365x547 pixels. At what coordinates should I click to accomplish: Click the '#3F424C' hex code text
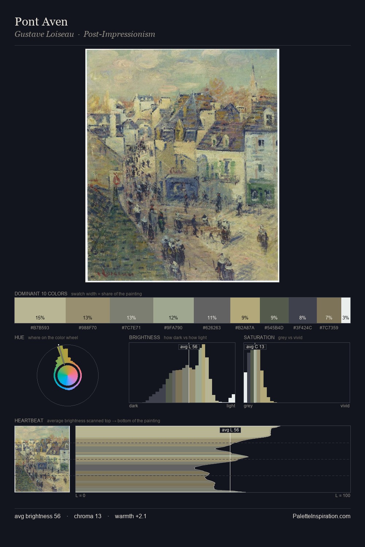pyautogui.click(x=303, y=327)
